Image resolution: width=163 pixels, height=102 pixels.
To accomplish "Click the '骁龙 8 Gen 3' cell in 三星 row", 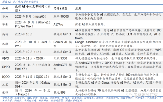I will (62, 84).
